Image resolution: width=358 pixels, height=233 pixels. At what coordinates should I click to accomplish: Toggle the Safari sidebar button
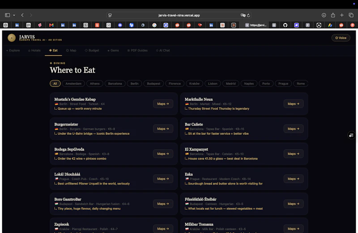tap(7, 15)
